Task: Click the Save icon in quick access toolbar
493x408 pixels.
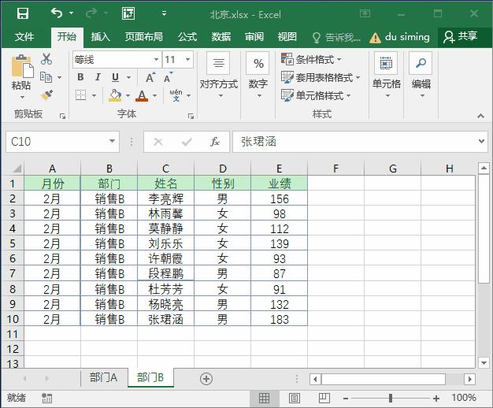Action: pyautogui.click(x=23, y=13)
